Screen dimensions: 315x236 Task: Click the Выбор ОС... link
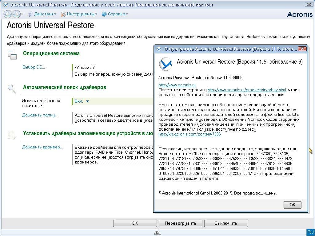coord(34,67)
